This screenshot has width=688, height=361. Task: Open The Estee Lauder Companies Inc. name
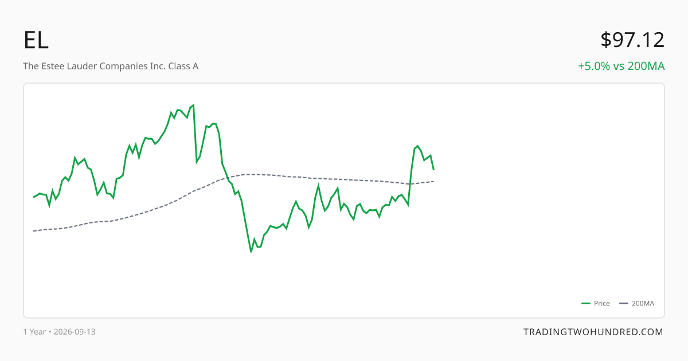coord(111,66)
